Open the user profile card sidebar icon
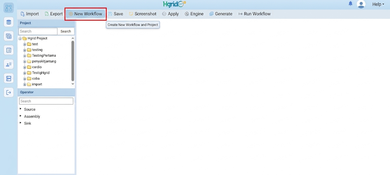390x175 pixels. (9, 64)
